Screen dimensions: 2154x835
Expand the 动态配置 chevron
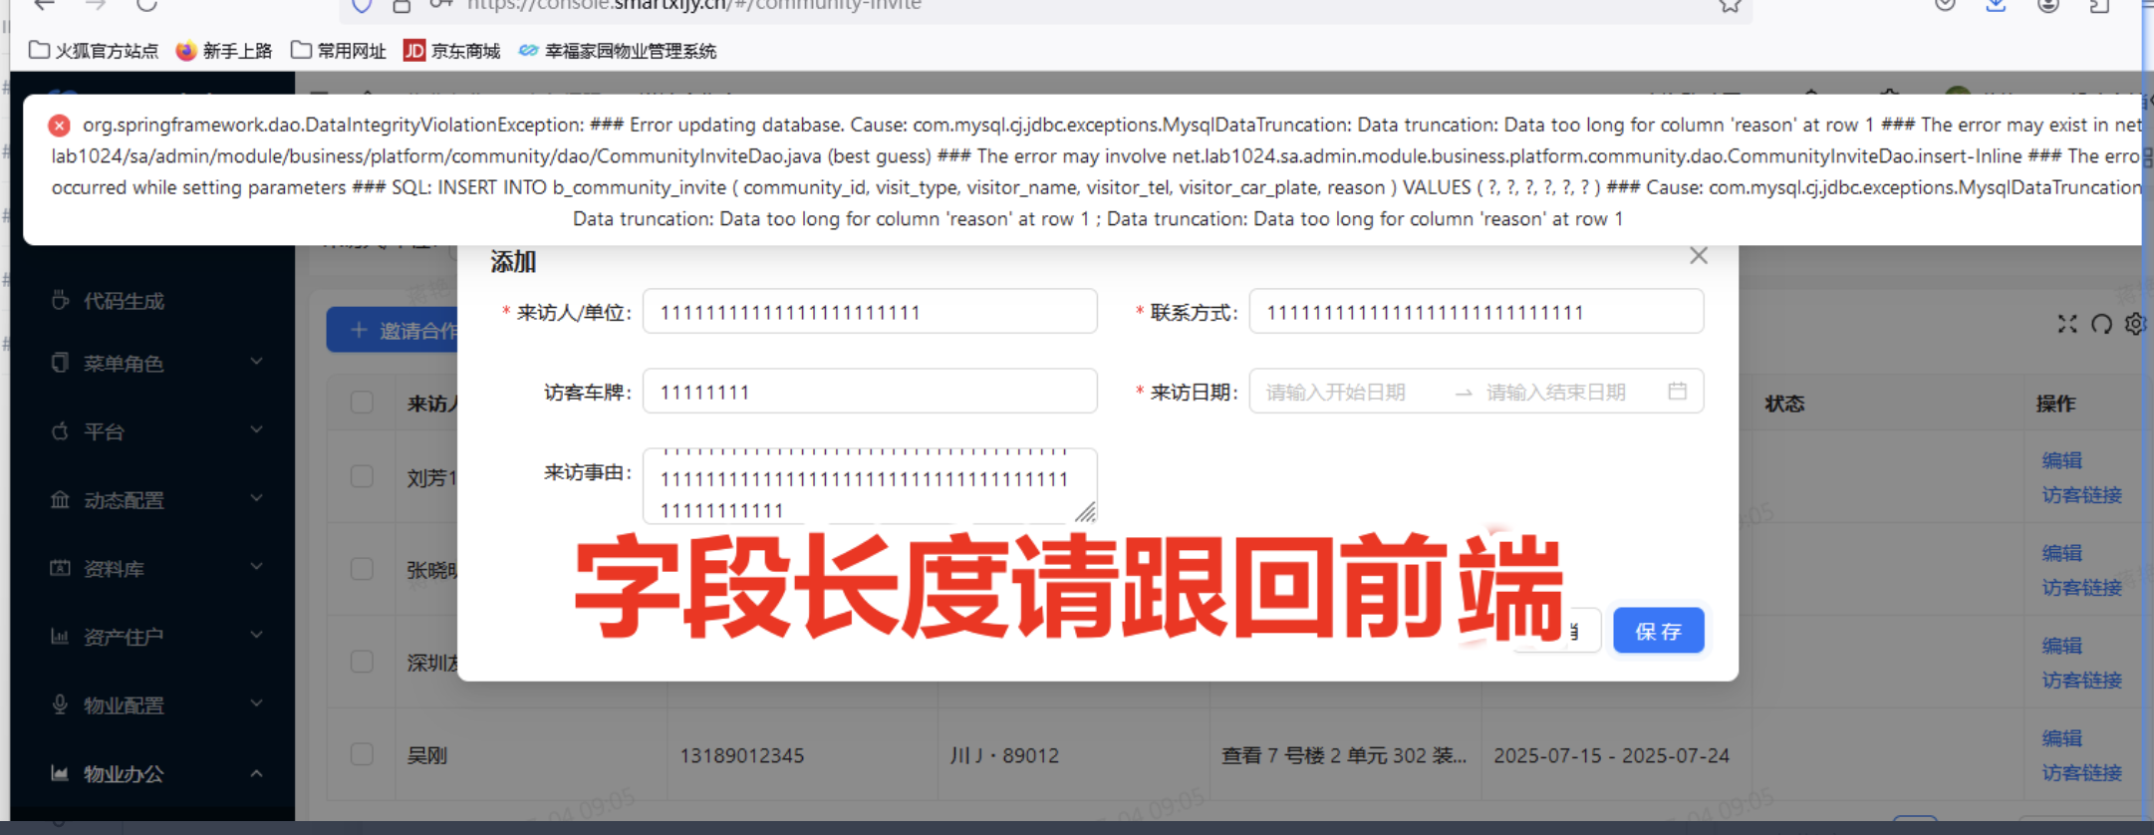click(x=257, y=498)
